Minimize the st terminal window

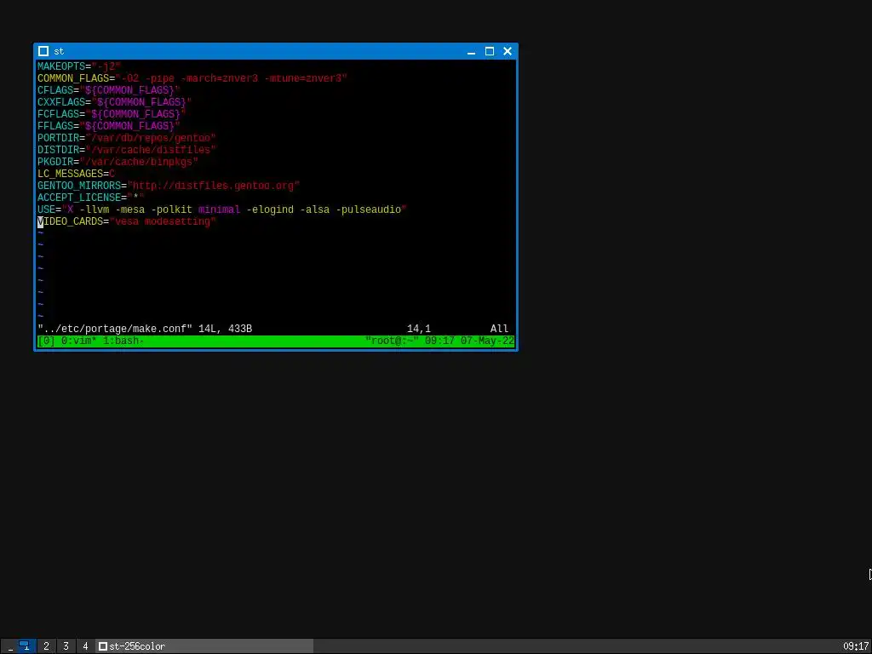[471, 51]
